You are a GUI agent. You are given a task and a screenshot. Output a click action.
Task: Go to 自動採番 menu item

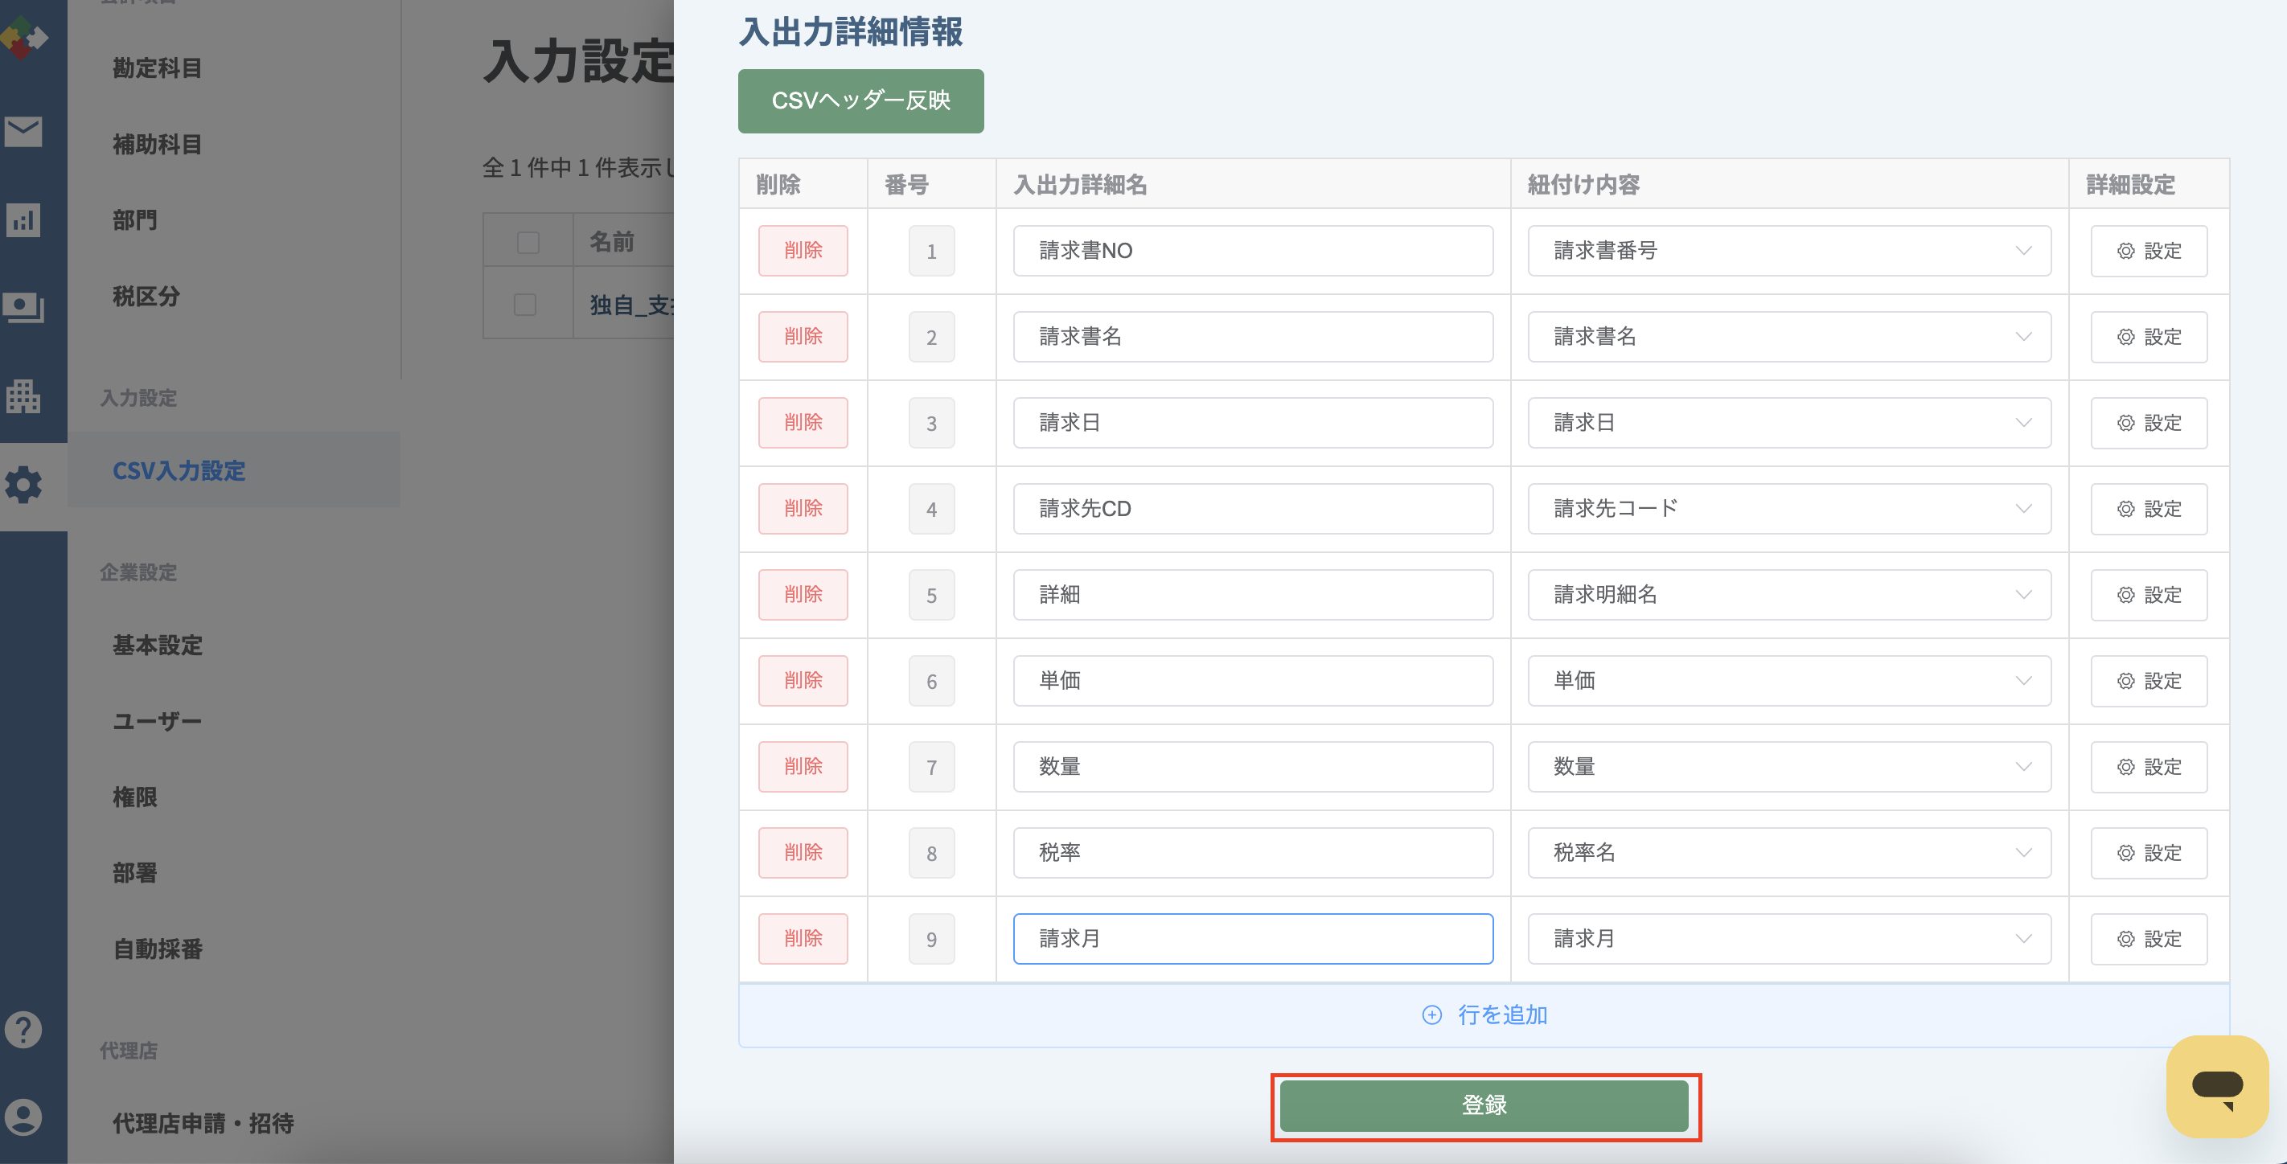pyautogui.click(x=157, y=949)
